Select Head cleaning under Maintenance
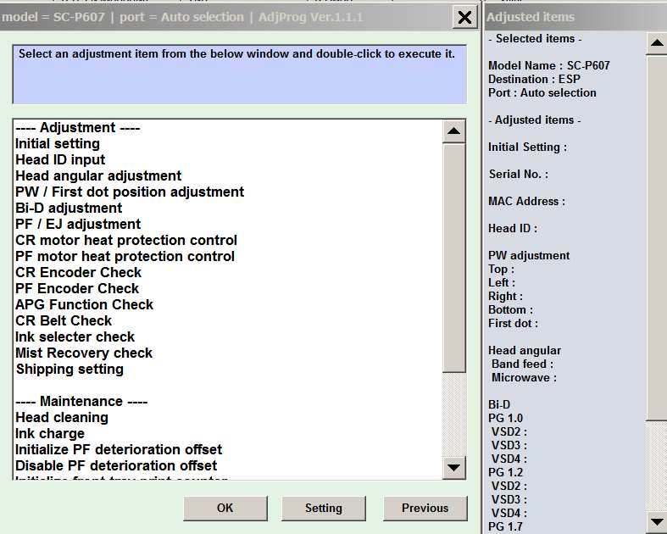Viewport: 667px width, 534px height. pos(62,418)
